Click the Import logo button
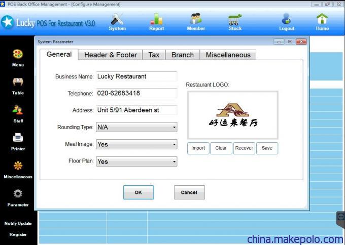The image size is (345, 245). [198, 148]
